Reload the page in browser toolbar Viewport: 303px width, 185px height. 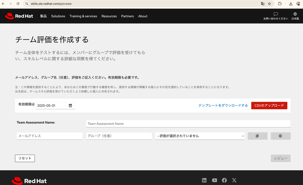[18, 4]
